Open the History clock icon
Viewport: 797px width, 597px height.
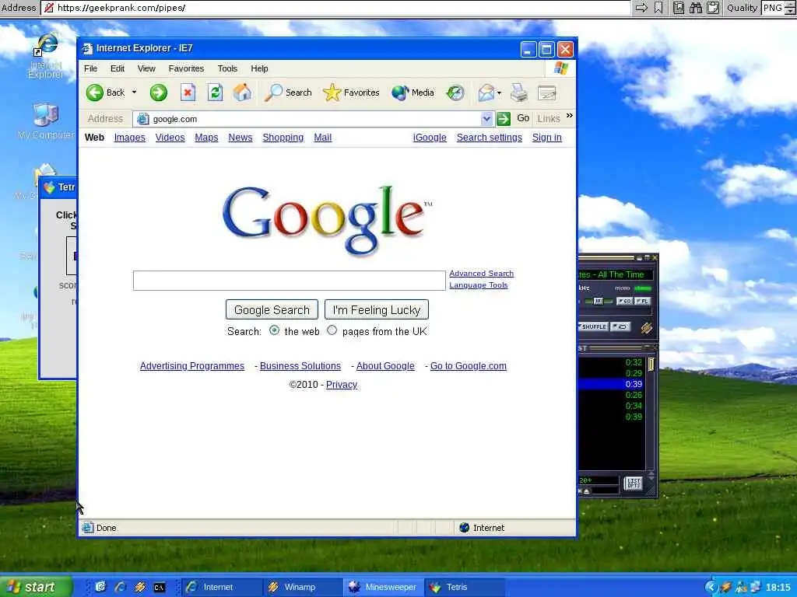(455, 93)
